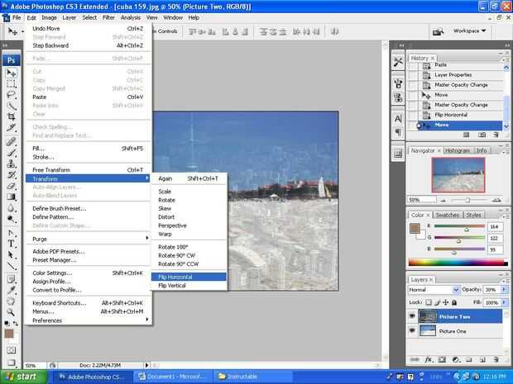
Task: Select the Crop tool
Action: (11, 116)
